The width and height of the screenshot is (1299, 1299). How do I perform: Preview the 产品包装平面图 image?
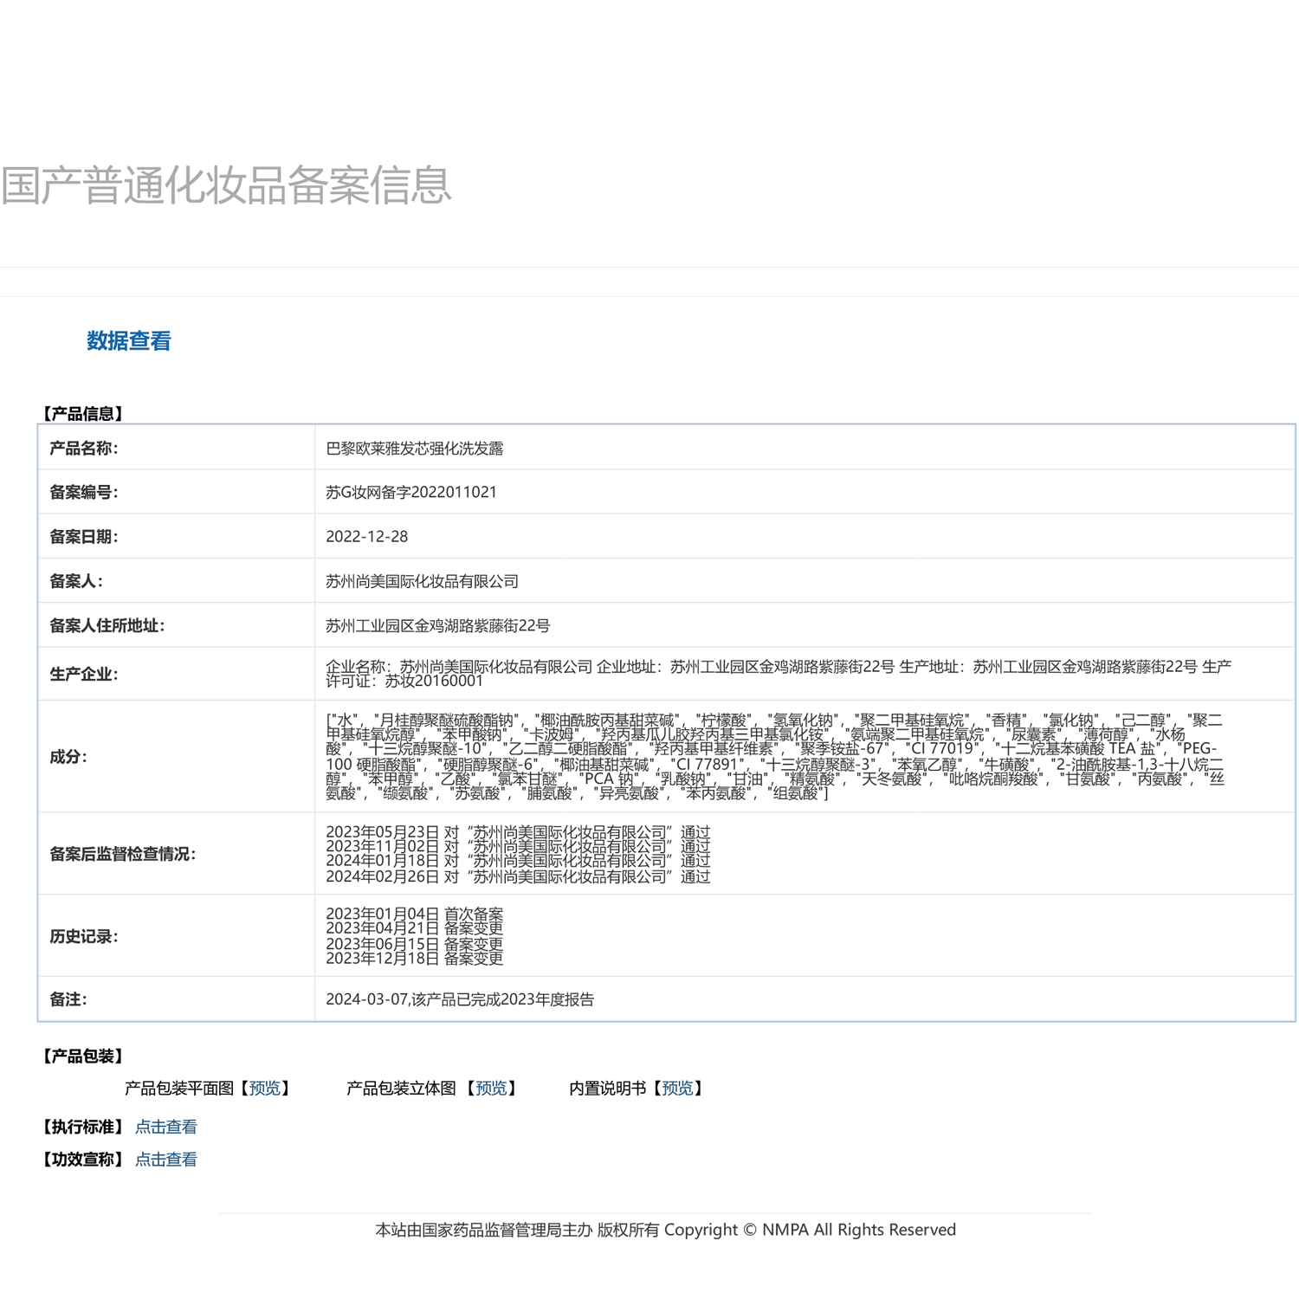point(264,1089)
